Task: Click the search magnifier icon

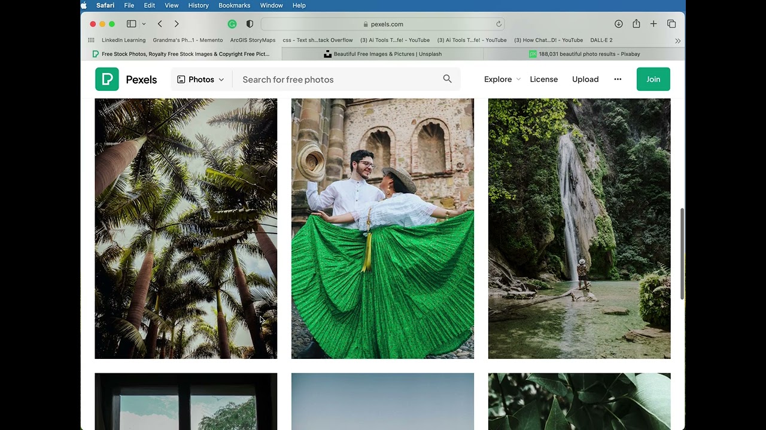Action: point(447,79)
